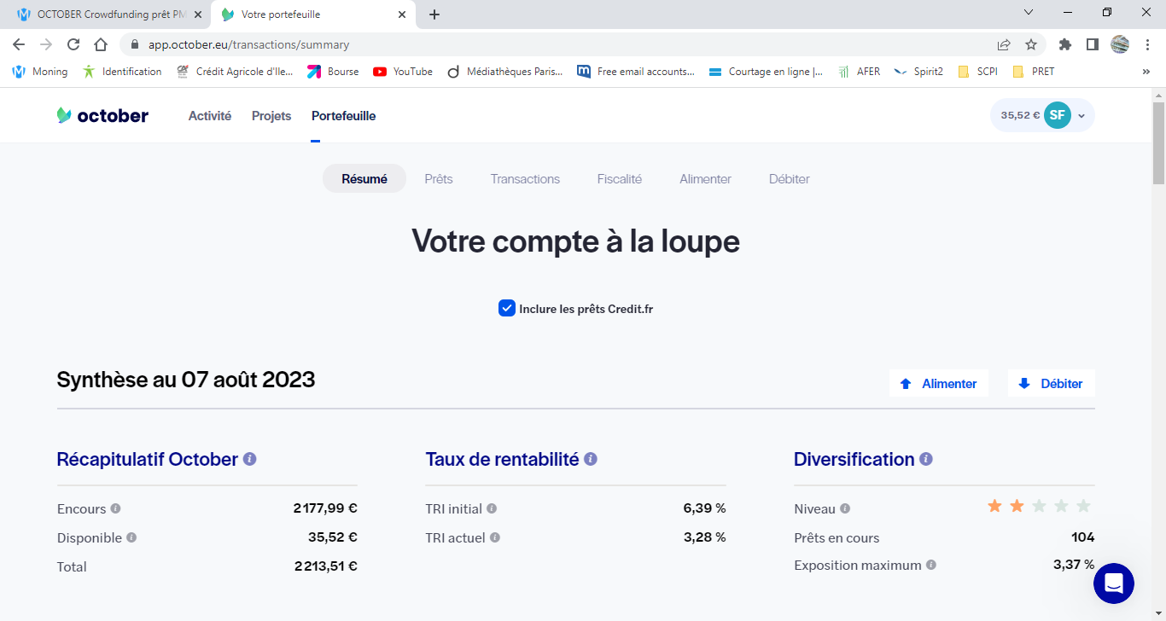
Task: Switch to the Prêts tab
Action: tap(439, 179)
